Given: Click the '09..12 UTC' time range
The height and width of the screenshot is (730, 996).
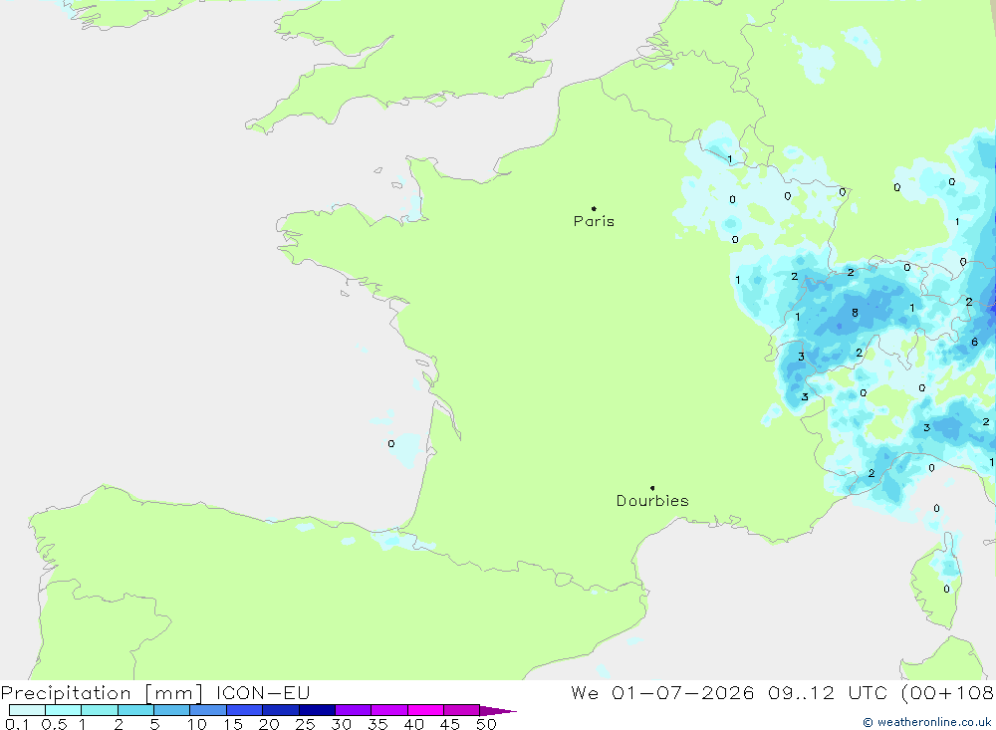Looking at the screenshot, I should tap(827, 693).
